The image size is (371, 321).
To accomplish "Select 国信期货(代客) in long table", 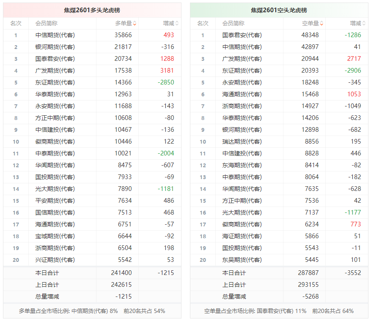I will click(55, 212).
